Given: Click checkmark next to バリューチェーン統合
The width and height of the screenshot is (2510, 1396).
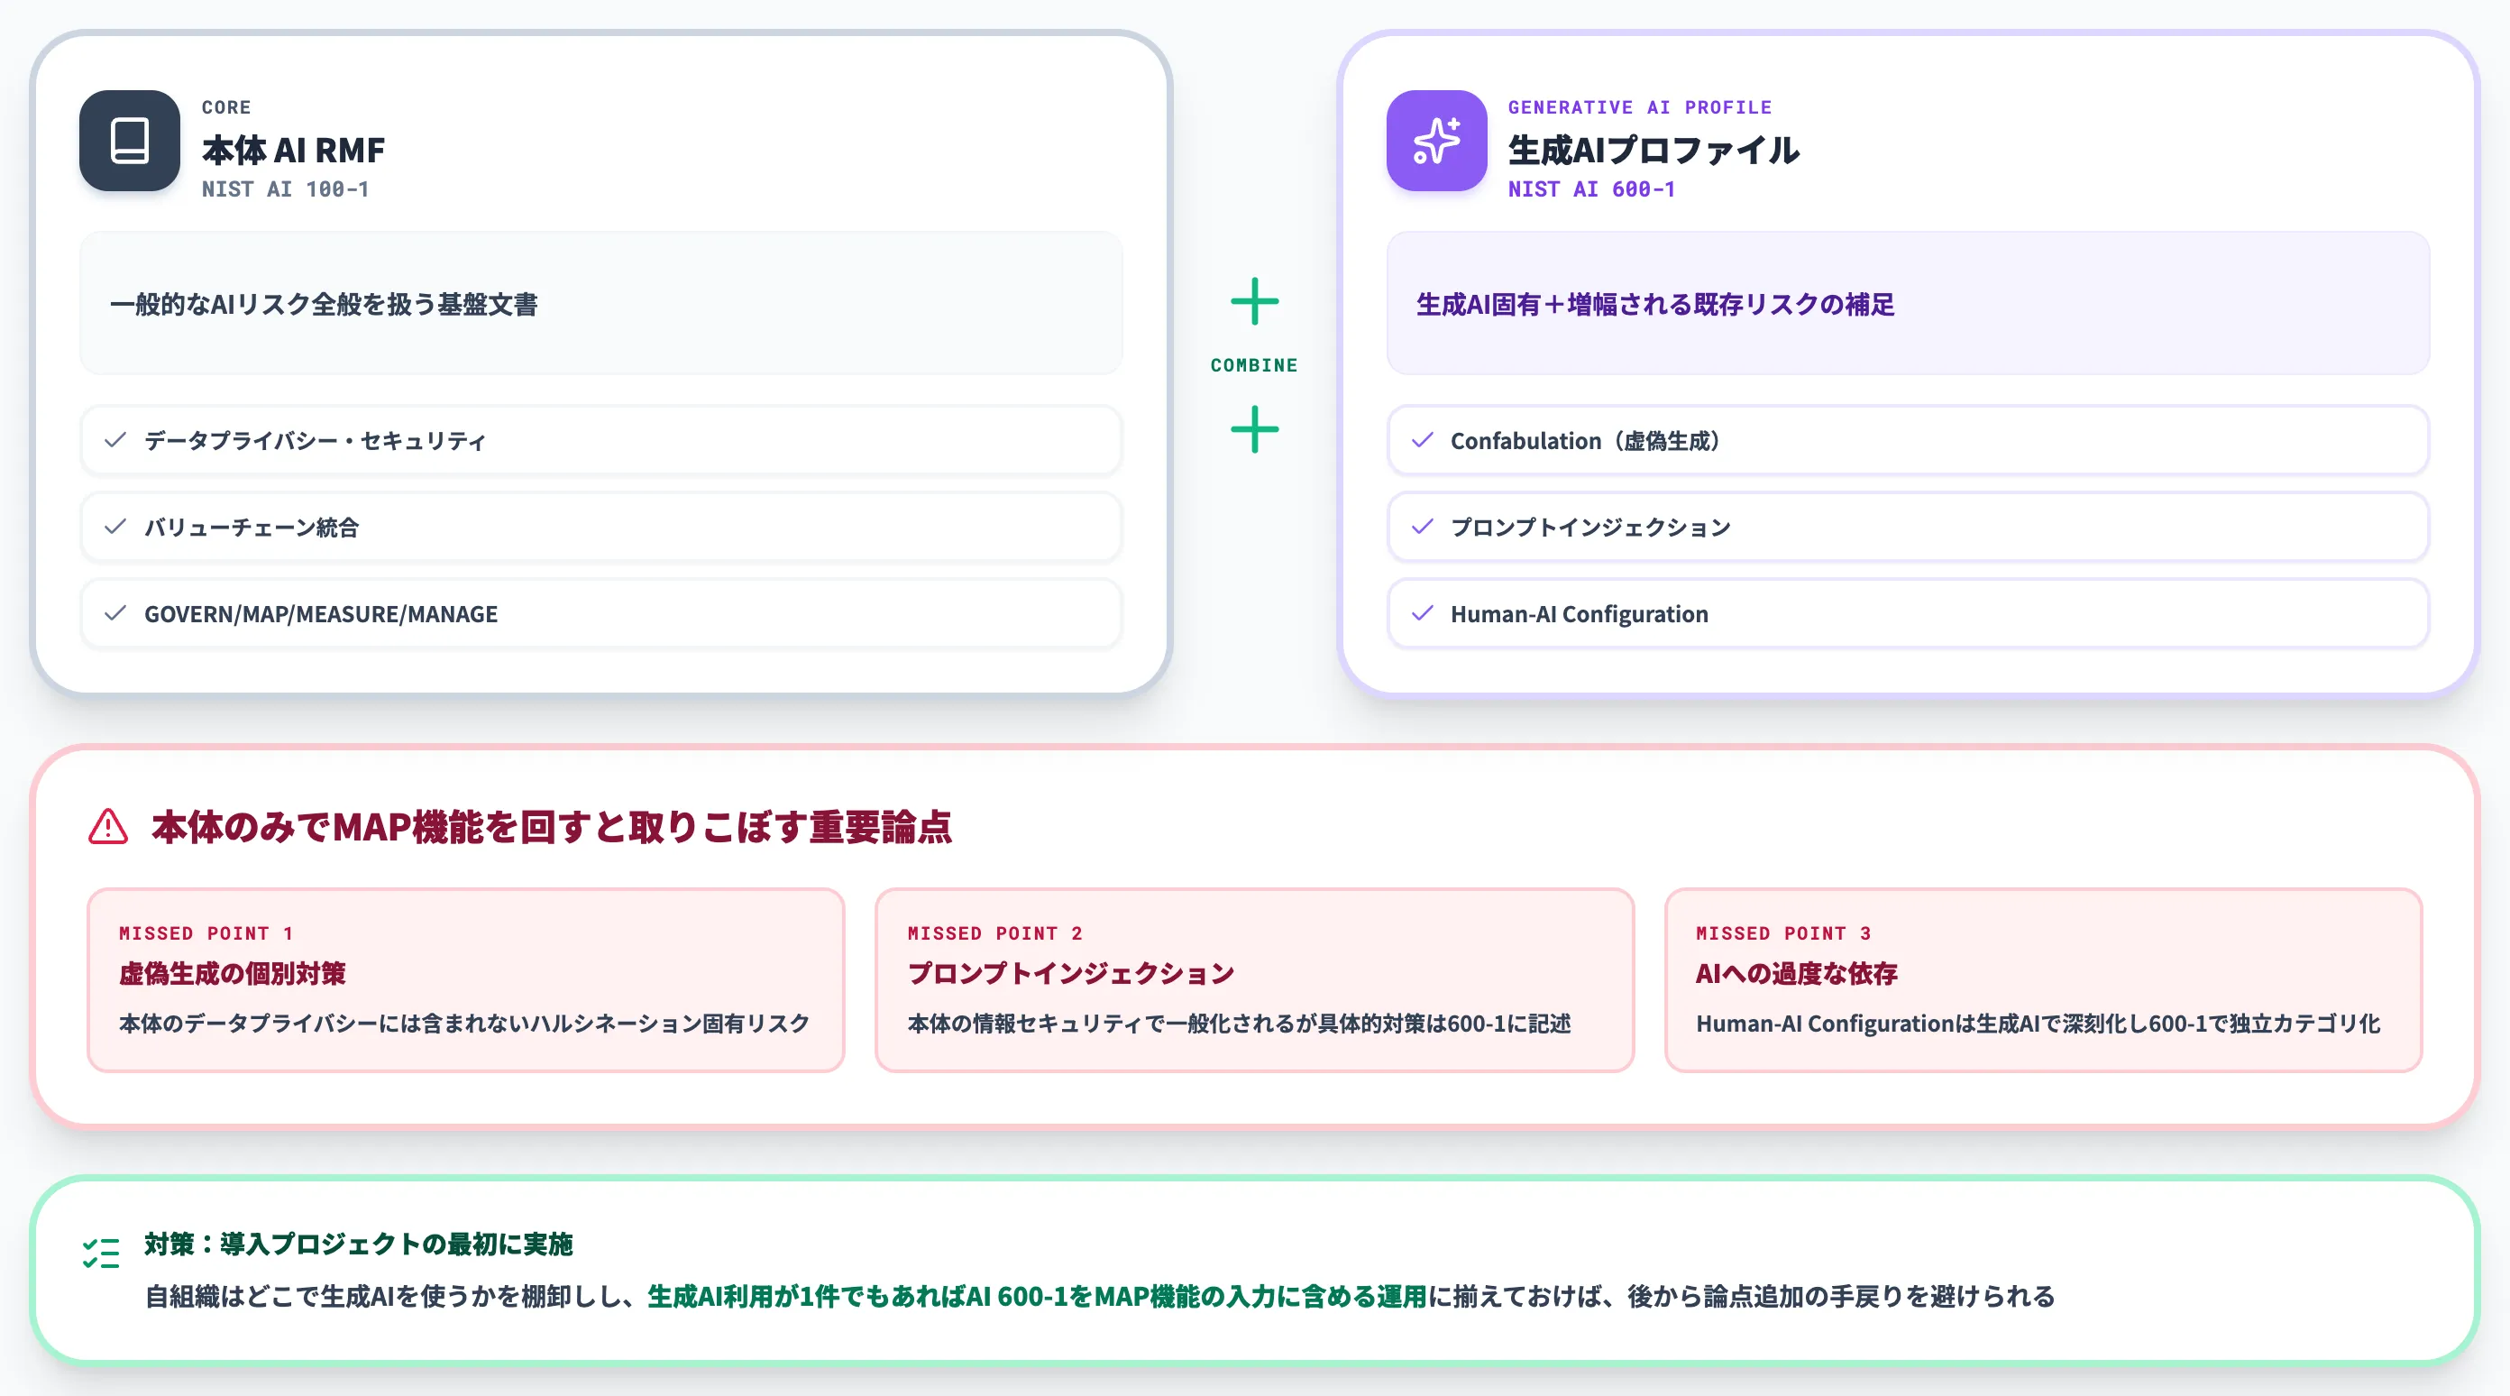Looking at the screenshot, I should (115, 527).
